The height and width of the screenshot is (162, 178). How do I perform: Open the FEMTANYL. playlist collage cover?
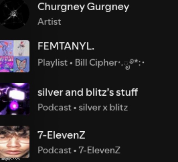coord(15,56)
